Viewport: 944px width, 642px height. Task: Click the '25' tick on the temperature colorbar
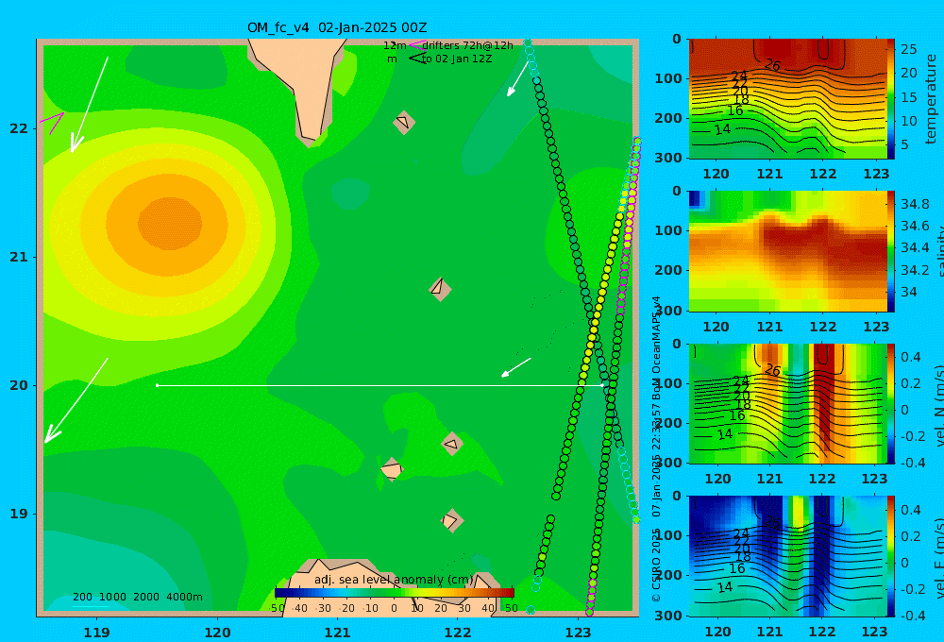(x=908, y=49)
